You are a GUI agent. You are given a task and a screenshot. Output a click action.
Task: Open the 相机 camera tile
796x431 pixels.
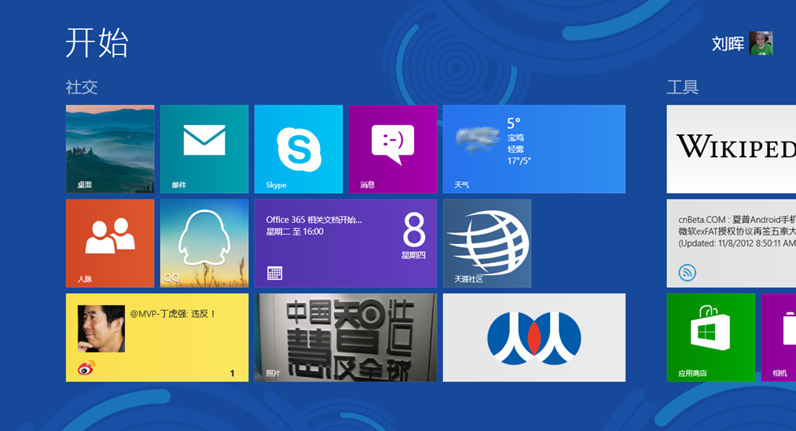tap(779, 338)
